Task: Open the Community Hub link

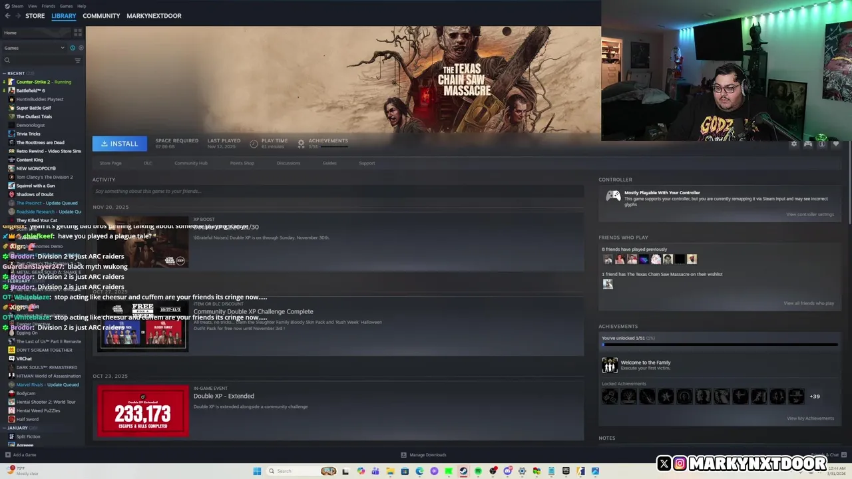Action: tap(191, 163)
